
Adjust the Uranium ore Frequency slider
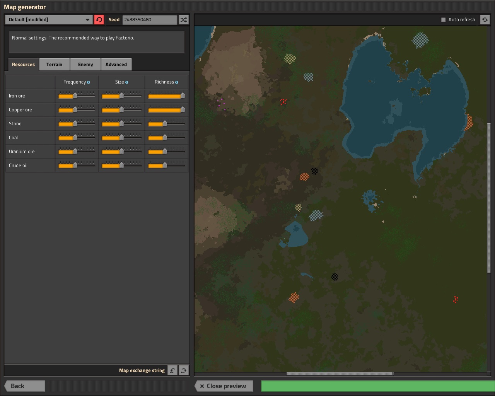pyautogui.click(x=77, y=151)
